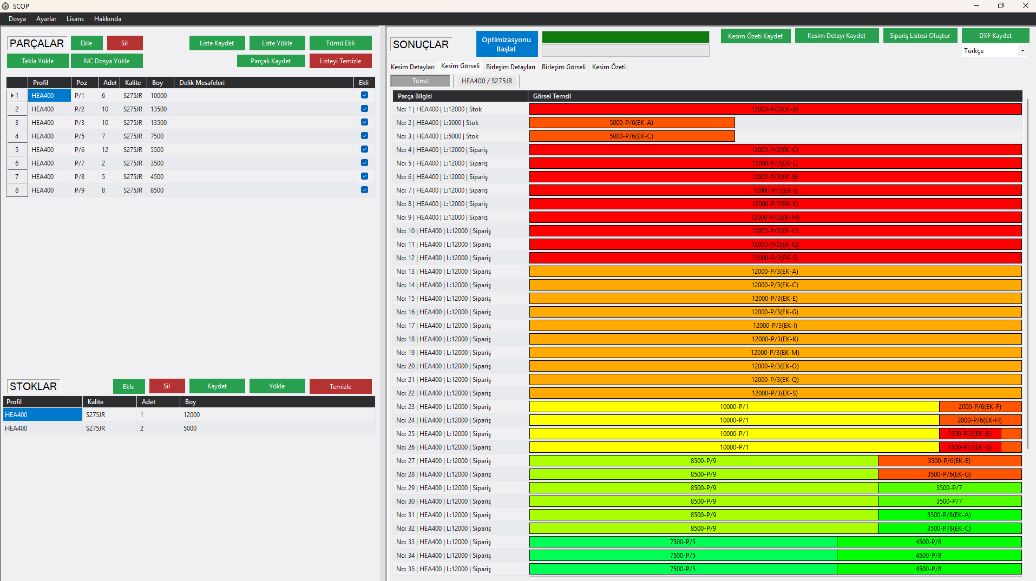This screenshot has width=1036, height=581.
Task: Open the Türkçe language dropdown
Action: click(x=1022, y=51)
